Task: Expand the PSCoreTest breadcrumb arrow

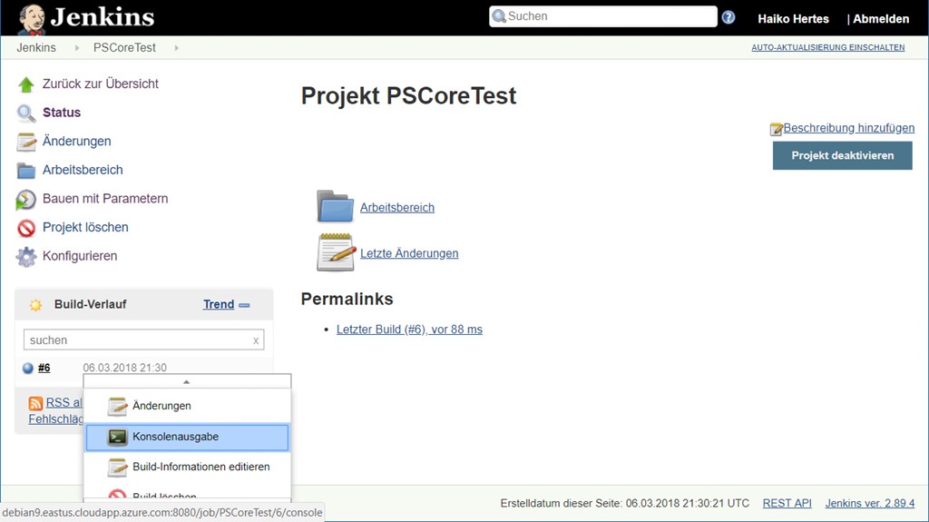Action: 176,48
